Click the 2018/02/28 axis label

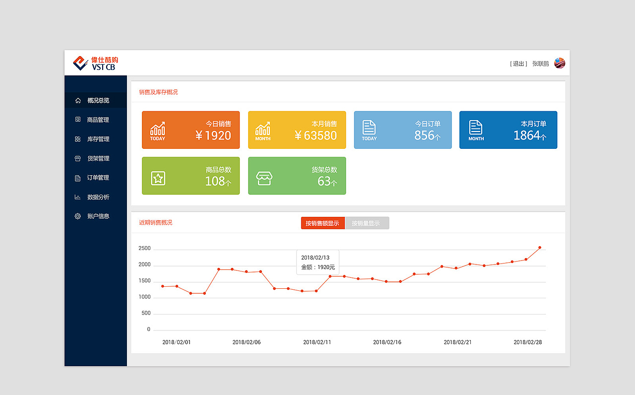(528, 342)
